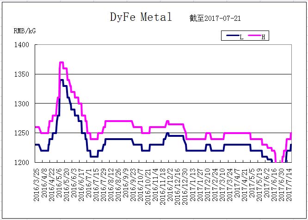
Task: Click the dark blue L line peak near 1340
Action: 62,80
